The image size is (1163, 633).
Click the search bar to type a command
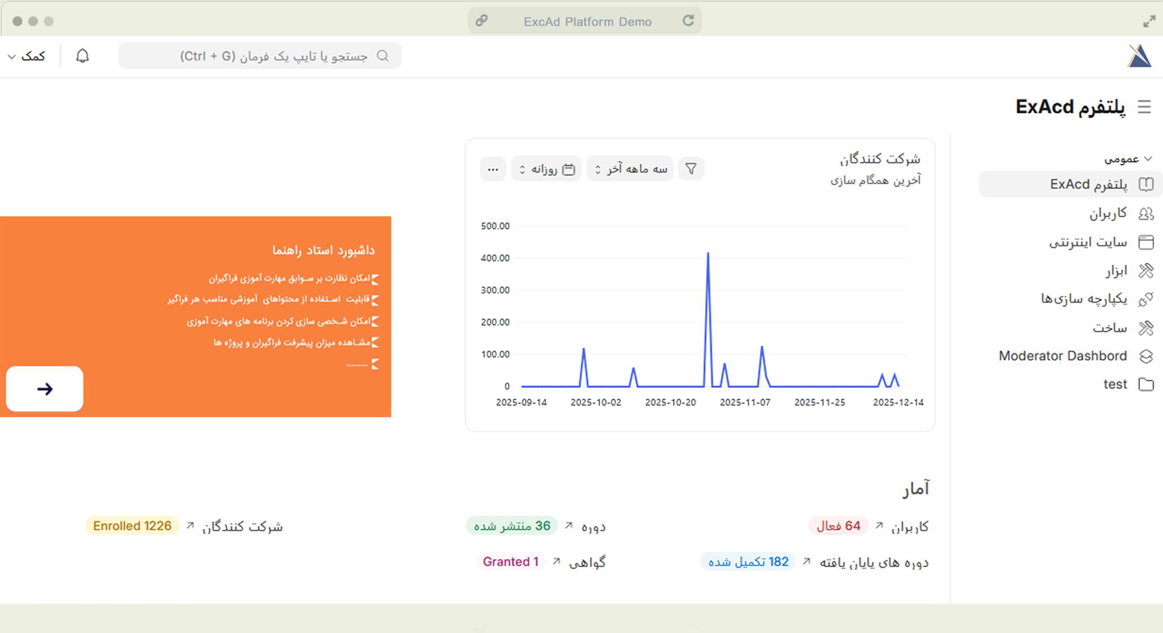(x=260, y=56)
